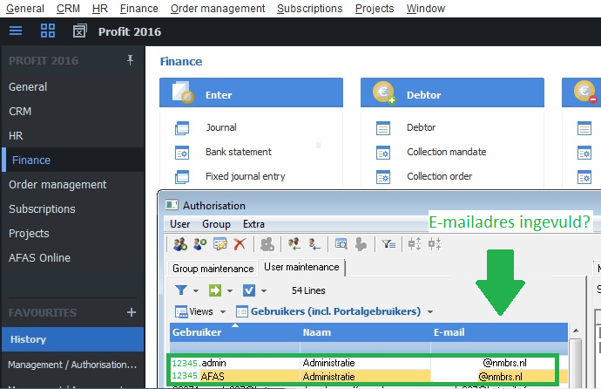Pin the Profit 2016 sidebar

(131, 60)
